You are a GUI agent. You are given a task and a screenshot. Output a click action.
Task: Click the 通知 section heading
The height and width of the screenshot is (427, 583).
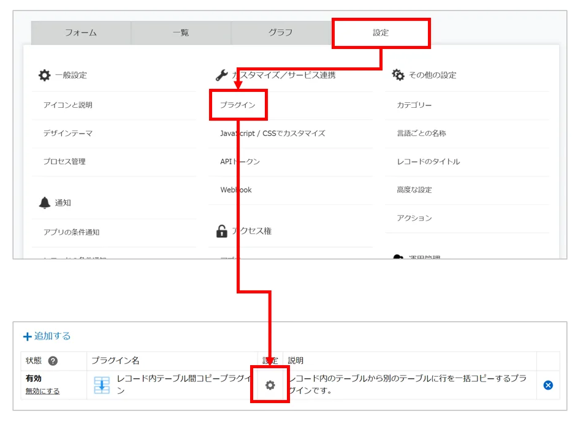(x=63, y=203)
